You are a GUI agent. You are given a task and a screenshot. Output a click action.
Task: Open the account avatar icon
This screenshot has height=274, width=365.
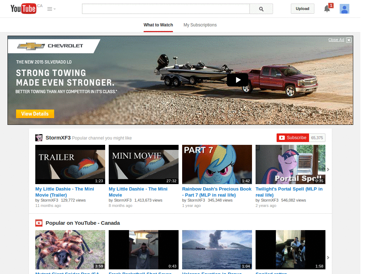click(344, 9)
